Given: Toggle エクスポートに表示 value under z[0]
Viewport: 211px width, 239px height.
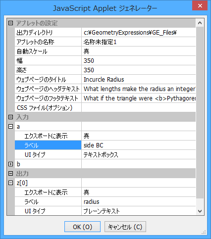Looking at the screenshot, I should point(139,192).
